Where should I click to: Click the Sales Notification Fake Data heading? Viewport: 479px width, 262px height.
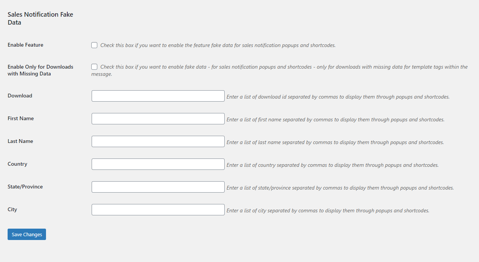click(40, 18)
